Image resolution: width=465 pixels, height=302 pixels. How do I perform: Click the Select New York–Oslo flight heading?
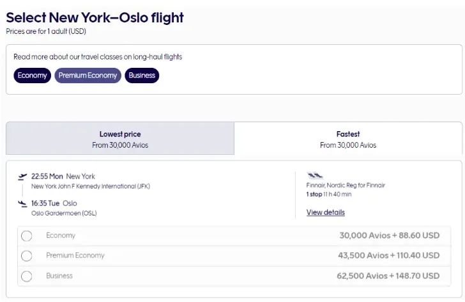click(95, 17)
